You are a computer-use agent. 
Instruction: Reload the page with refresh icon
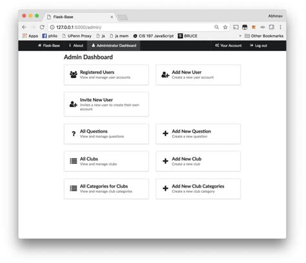pyautogui.click(x=42, y=27)
